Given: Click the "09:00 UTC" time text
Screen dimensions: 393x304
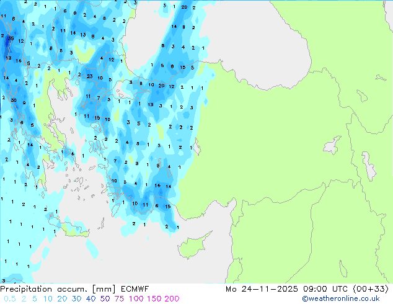Looking at the screenshot, I should [x=325, y=289].
